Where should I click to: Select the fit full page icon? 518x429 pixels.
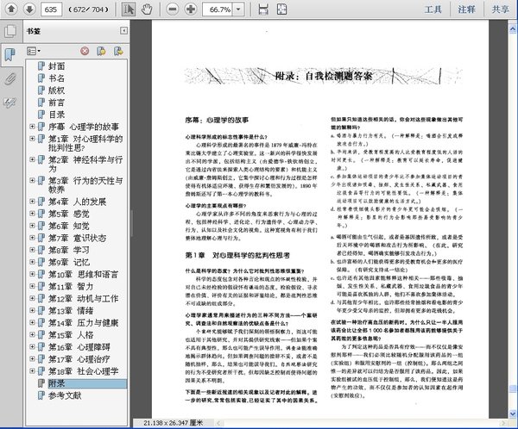281,9
